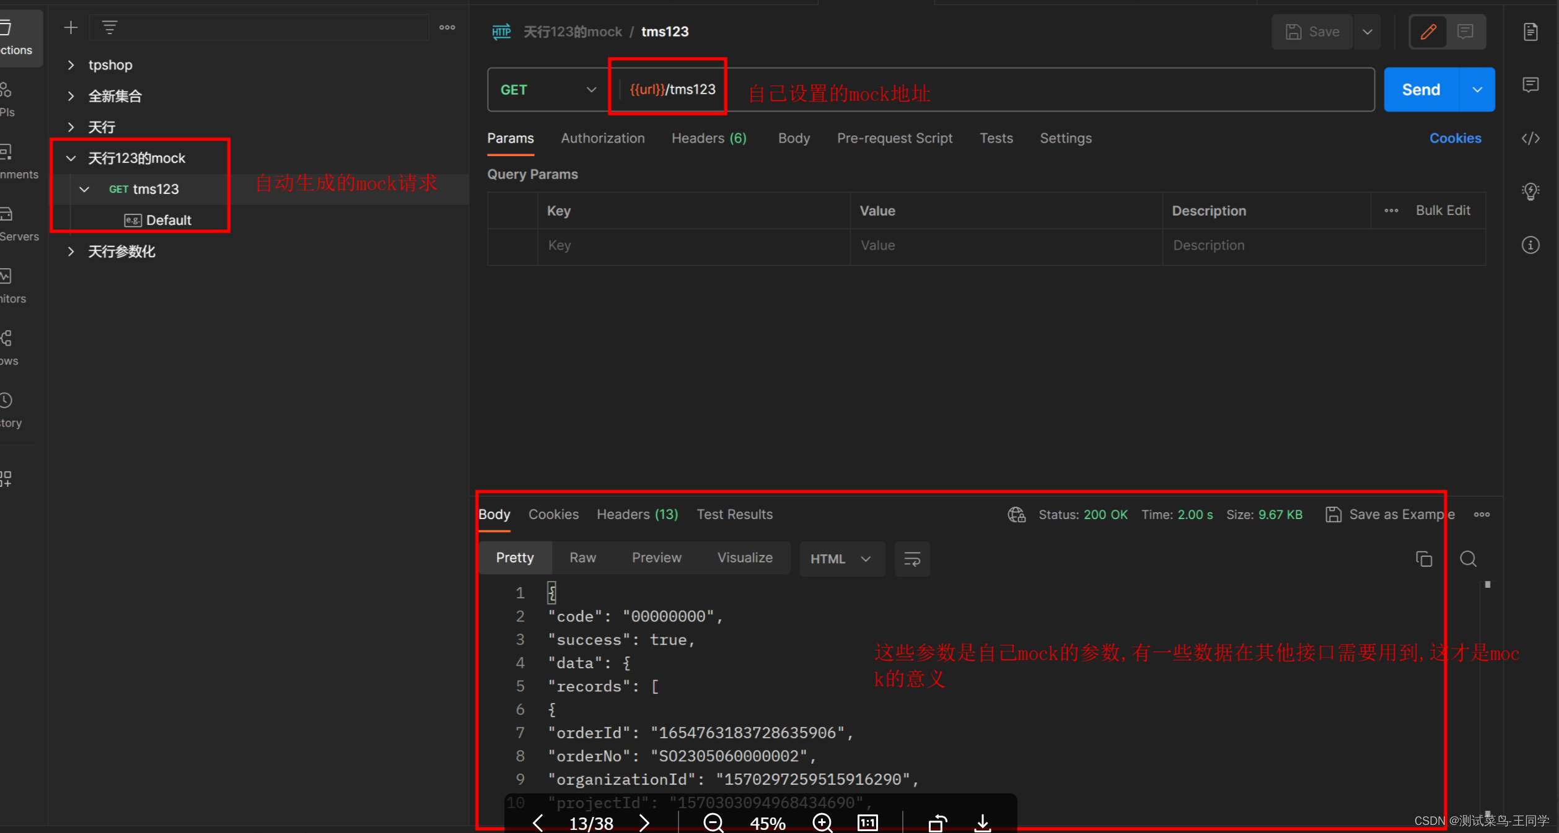This screenshot has height=833, width=1559.
Task: Click Bulk Edit for query params
Action: 1443,211
